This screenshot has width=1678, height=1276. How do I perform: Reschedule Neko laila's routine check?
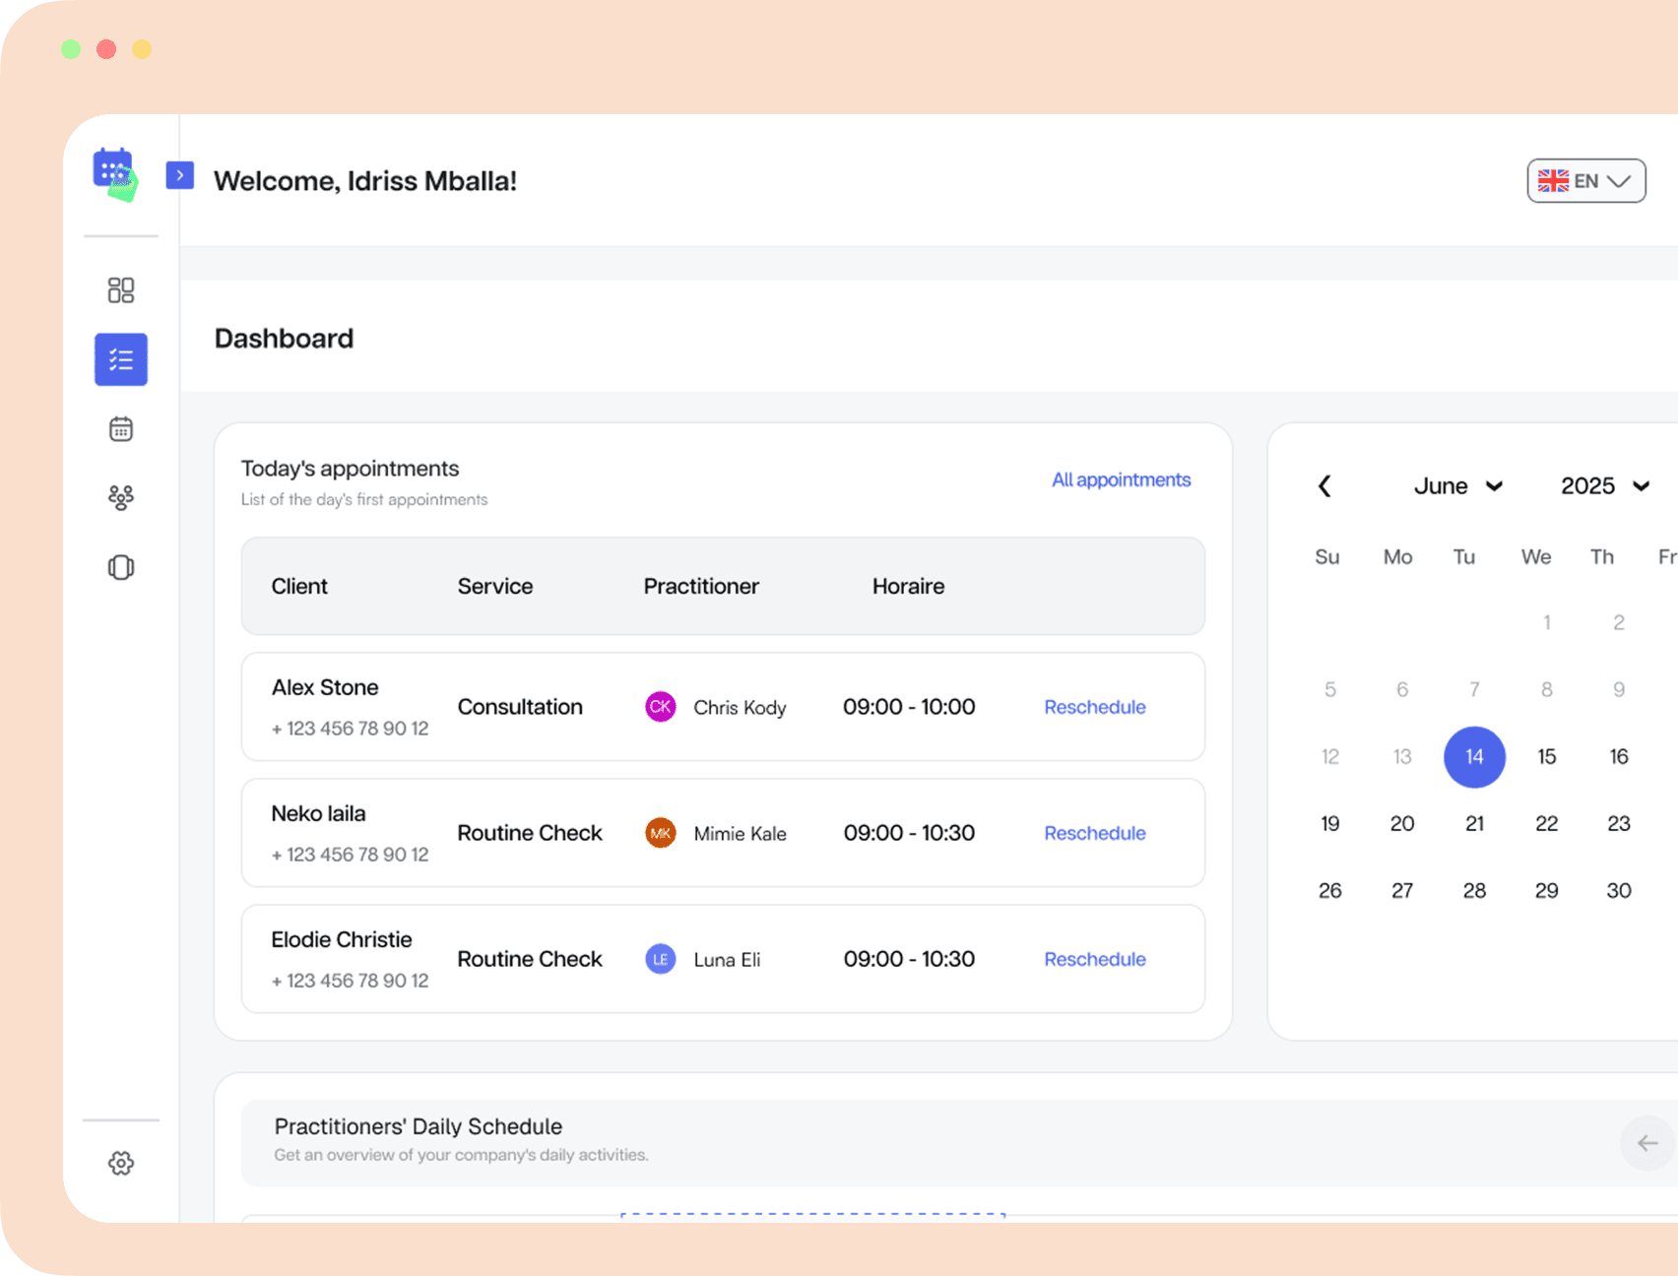1094,833
